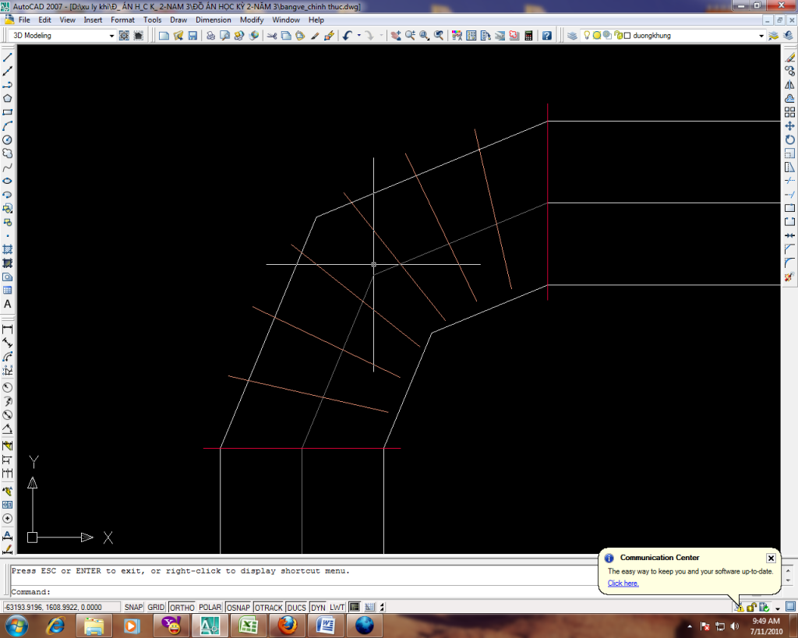
Task: Select the Offset modify tool
Action: coord(789,99)
